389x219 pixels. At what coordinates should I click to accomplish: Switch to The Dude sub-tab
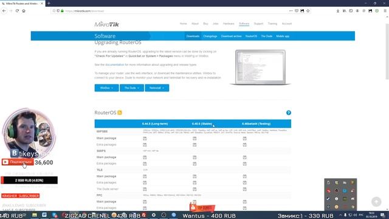266,36
